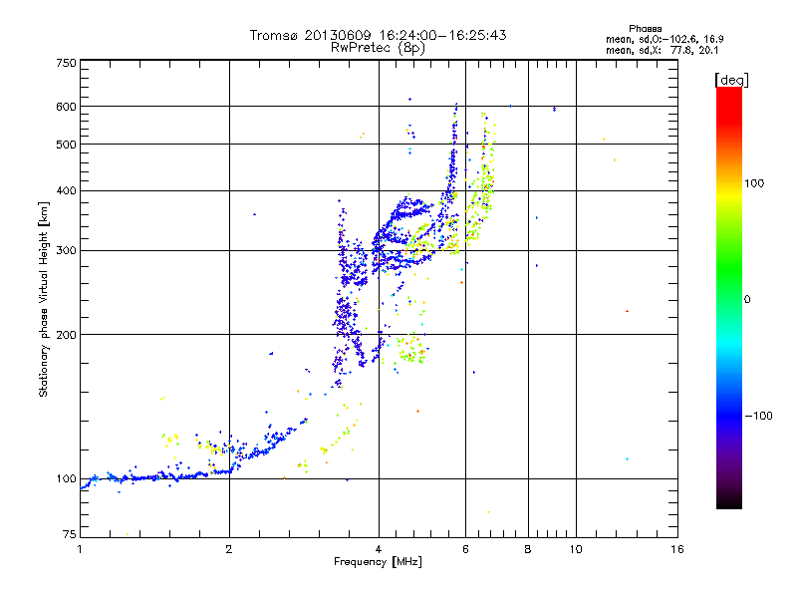Click the y-axis tick label '75'
The height and width of the screenshot is (598, 797).
pos(70,534)
